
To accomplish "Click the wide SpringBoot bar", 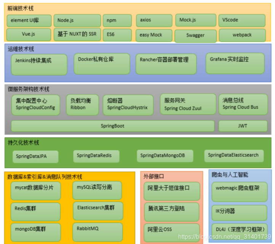I will (x=113, y=126).
